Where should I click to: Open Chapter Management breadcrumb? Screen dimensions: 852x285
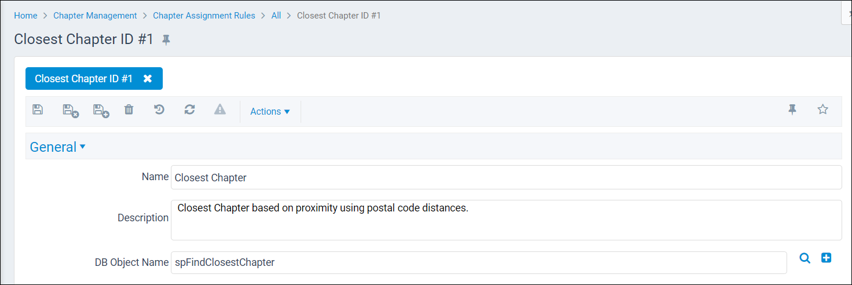click(x=95, y=16)
